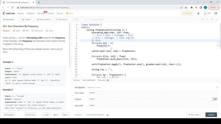Image resolution: width=221 pixels, height=124 pixels.
Task: Open the notifications bell
Action: tap(198, 13)
